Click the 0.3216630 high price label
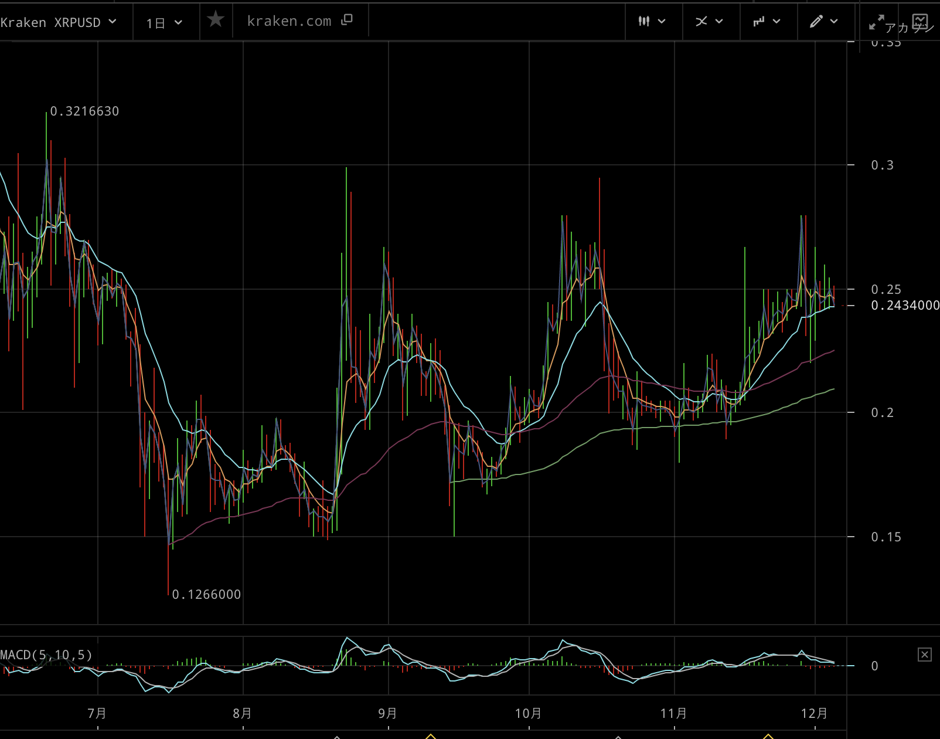This screenshot has width=940, height=739. coord(84,111)
